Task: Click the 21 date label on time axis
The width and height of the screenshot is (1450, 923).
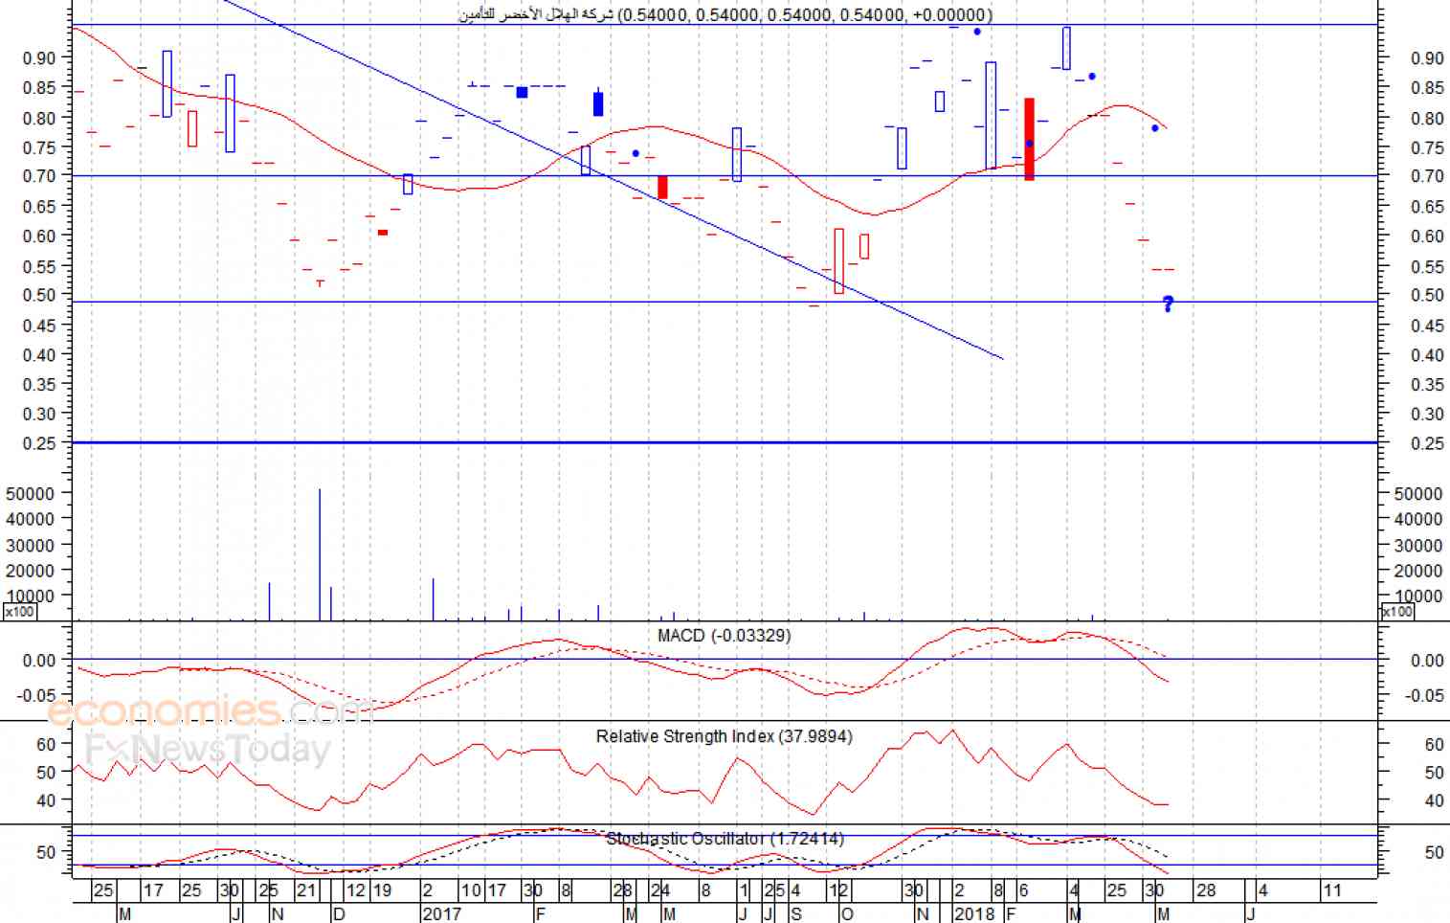Action: tap(305, 890)
